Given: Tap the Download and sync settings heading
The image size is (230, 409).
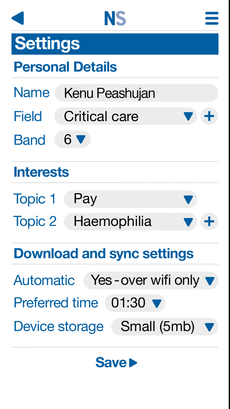Looking at the screenshot, I should point(103,254).
